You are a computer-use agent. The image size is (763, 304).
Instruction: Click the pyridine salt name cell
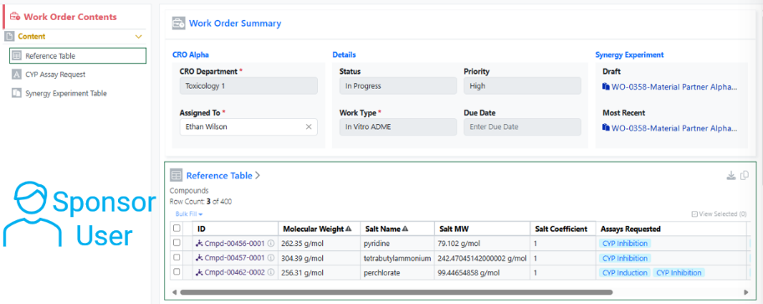pyautogui.click(x=397, y=244)
